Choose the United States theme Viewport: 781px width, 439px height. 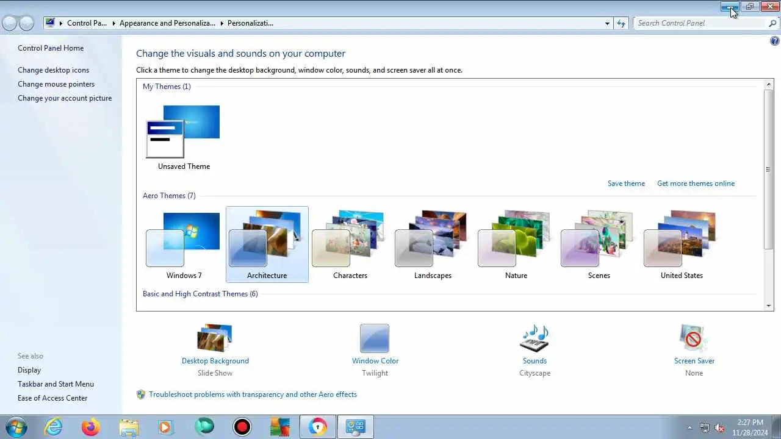[682, 244]
